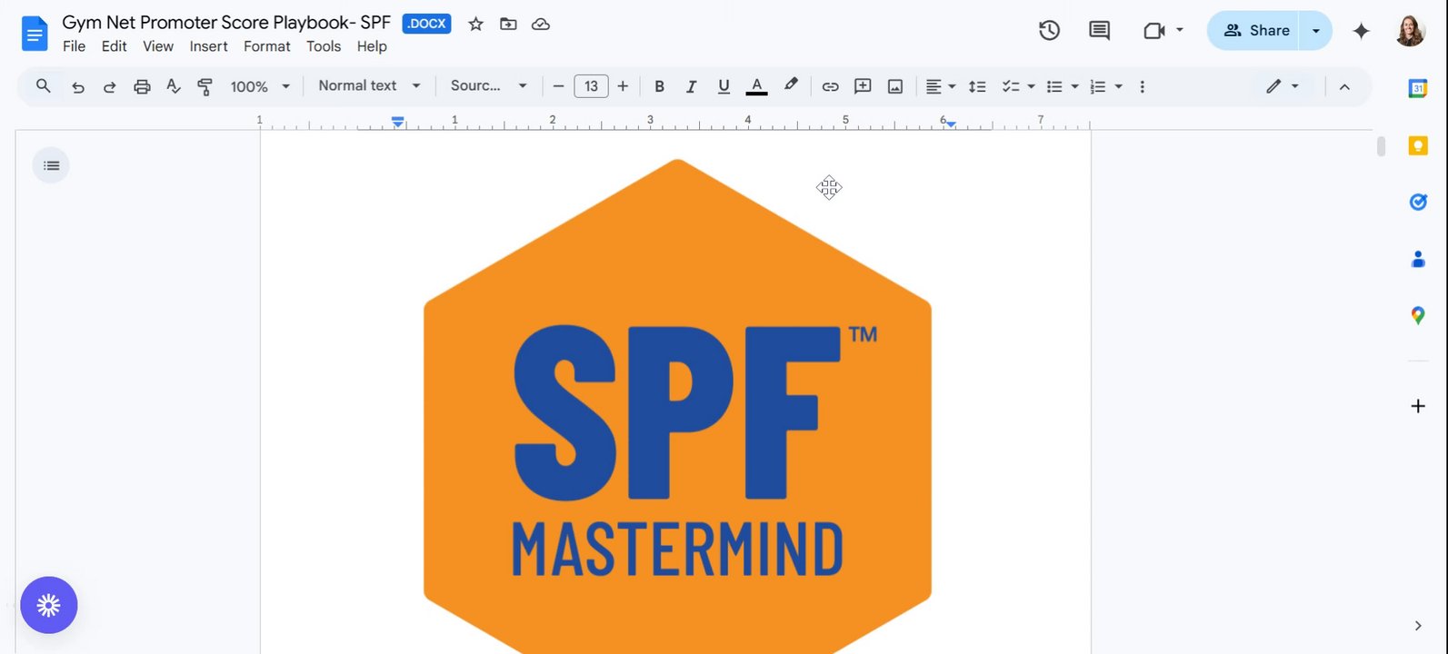The image size is (1448, 654).
Task: Open the zoom 100% dropdown
Action: [x=259, y=86]
